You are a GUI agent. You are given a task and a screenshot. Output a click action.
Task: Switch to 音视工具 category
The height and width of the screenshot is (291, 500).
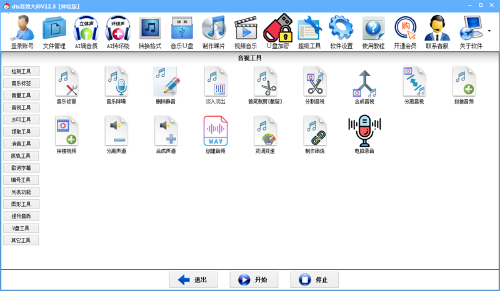[21, 107]
